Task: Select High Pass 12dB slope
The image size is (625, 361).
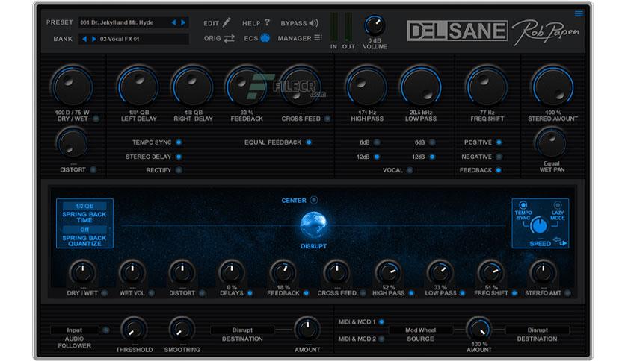Action: (x=377, y=157)
